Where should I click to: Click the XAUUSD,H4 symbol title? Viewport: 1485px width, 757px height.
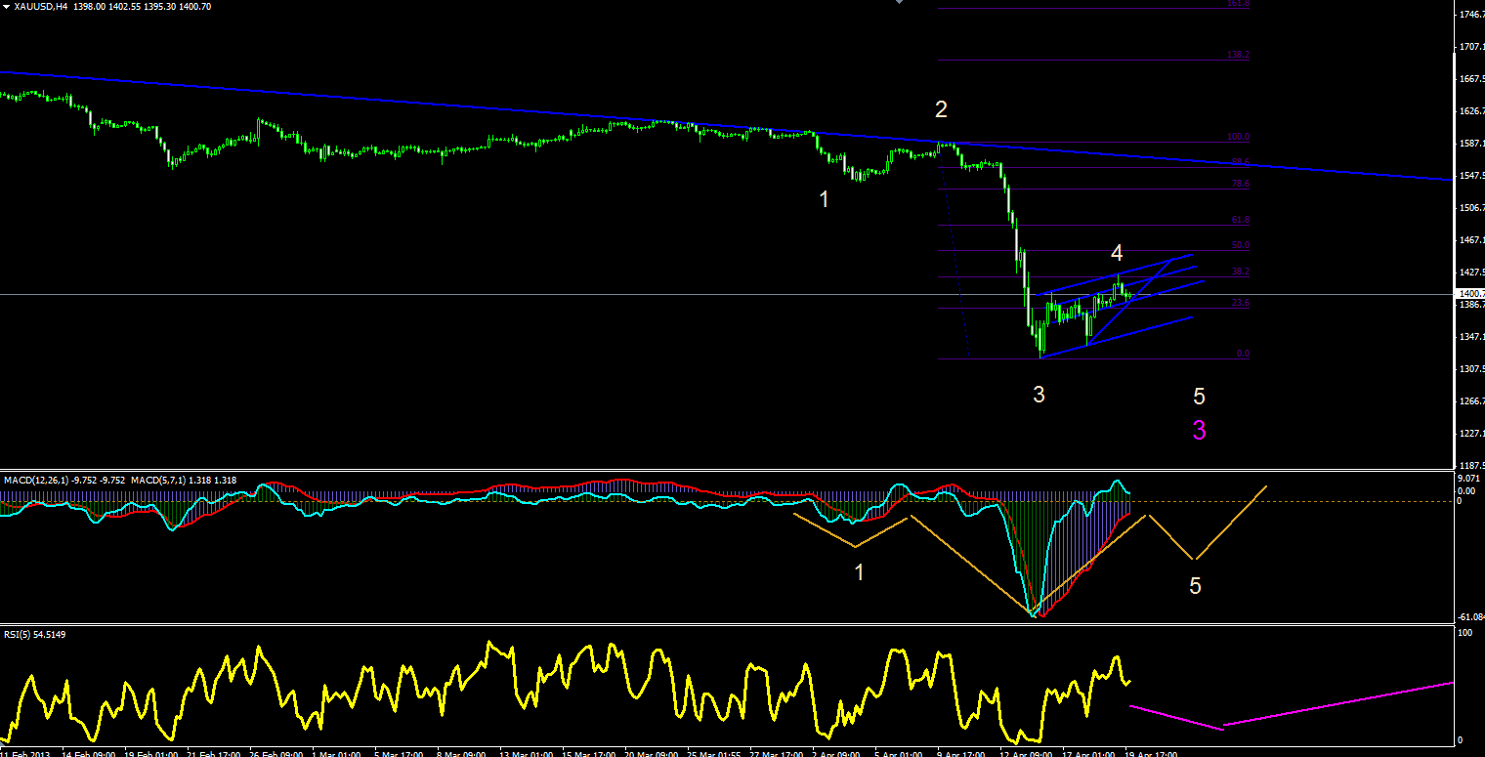[40, 6]
